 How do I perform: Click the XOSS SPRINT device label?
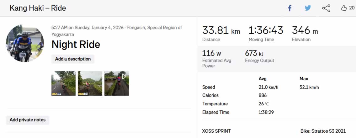pos(216,131)
